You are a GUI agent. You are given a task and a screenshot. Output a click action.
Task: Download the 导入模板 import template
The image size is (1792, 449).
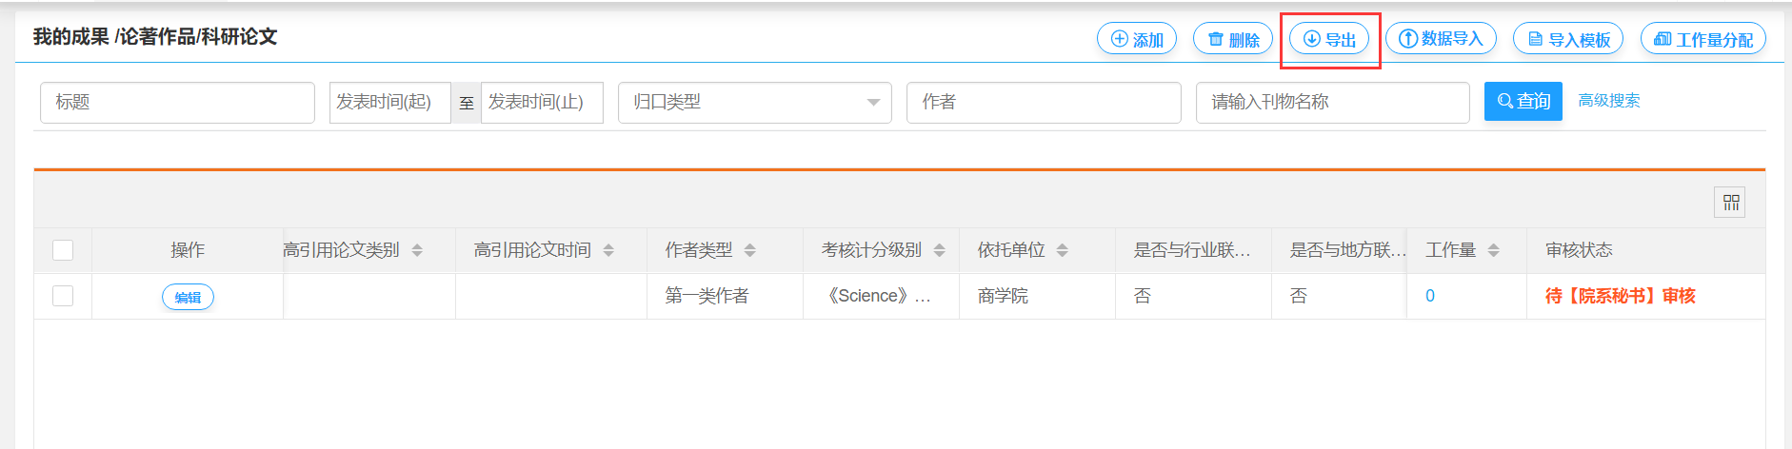[1568, 39]
